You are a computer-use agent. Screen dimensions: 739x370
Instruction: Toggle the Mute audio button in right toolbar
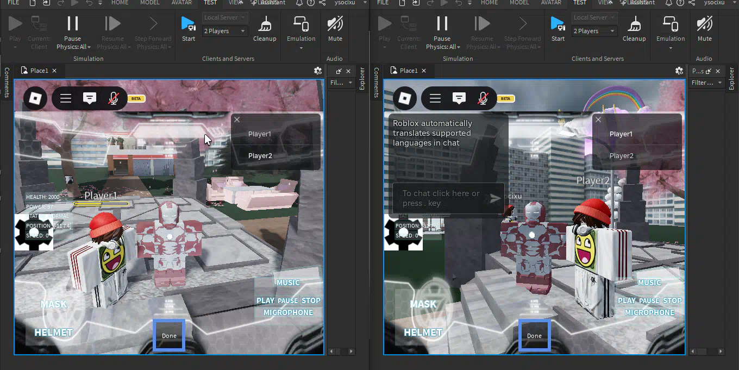[705, 28]
